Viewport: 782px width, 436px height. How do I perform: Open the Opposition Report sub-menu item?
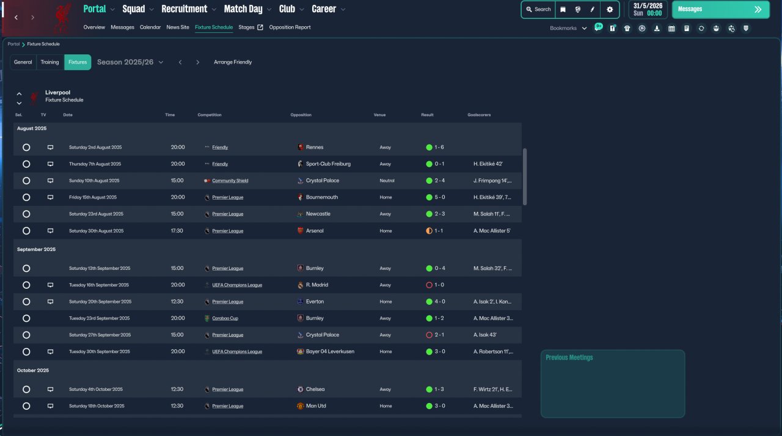tap(290, 27)
